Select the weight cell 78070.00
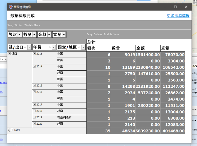Screen dimensions: 197x146 (x=173, y=55)
